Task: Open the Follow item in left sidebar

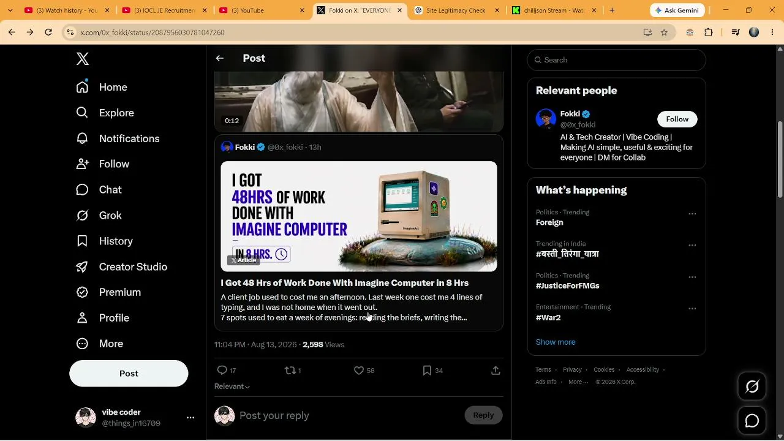Action: pyautogui.click(x=102, y=164)
